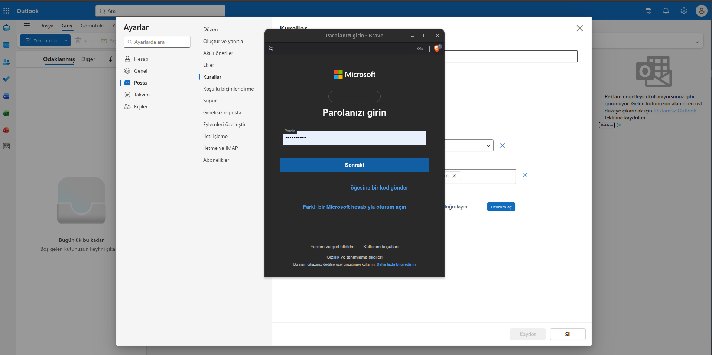Select Koşullu biçimlendirme settings item
The image size is (712, 355).
pos(228,89)
